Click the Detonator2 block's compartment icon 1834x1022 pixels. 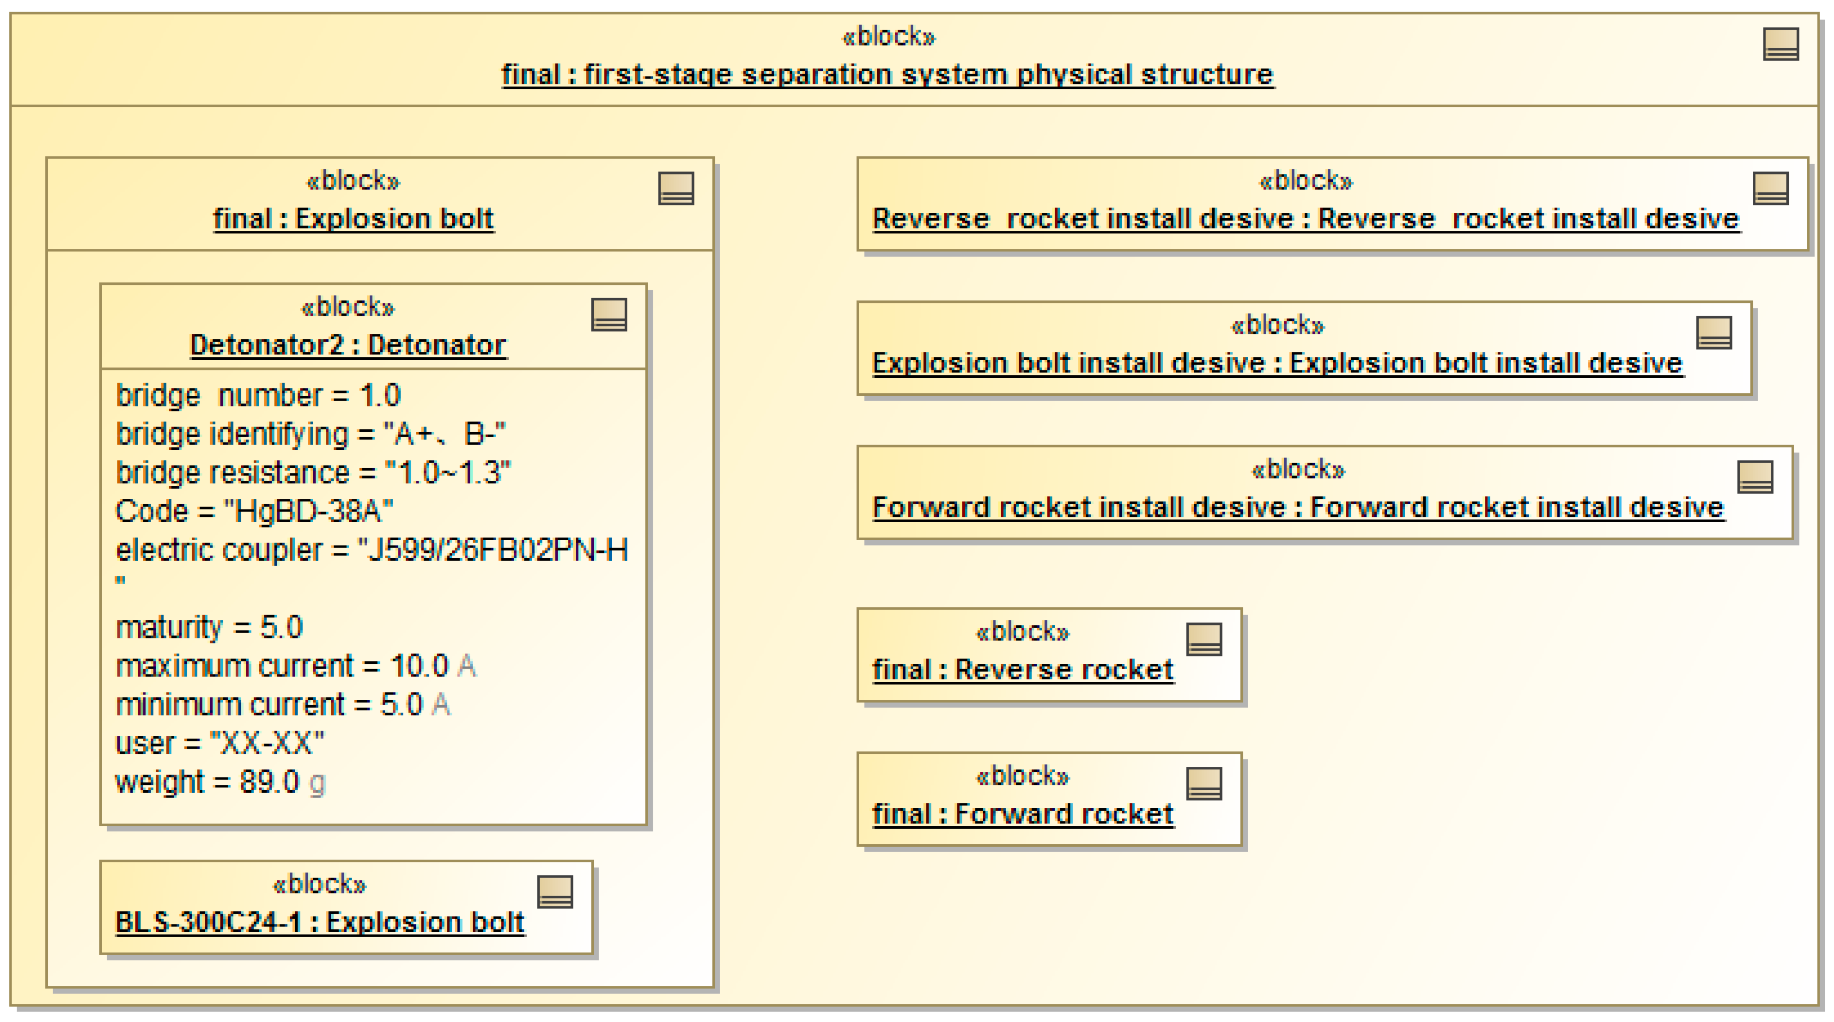[x=609, y=315]
